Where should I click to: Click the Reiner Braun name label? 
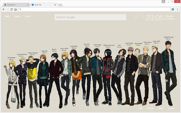click(148, 42)
